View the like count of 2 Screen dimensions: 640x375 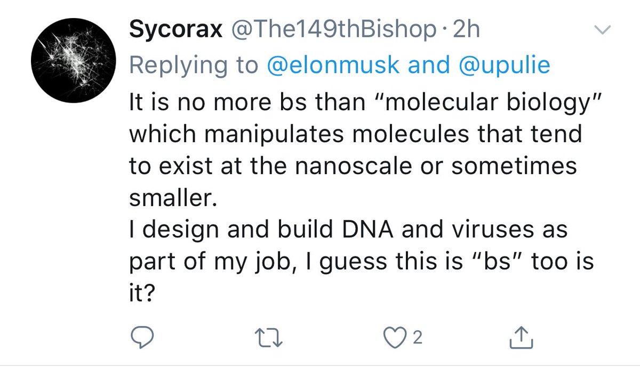[418, 338]
